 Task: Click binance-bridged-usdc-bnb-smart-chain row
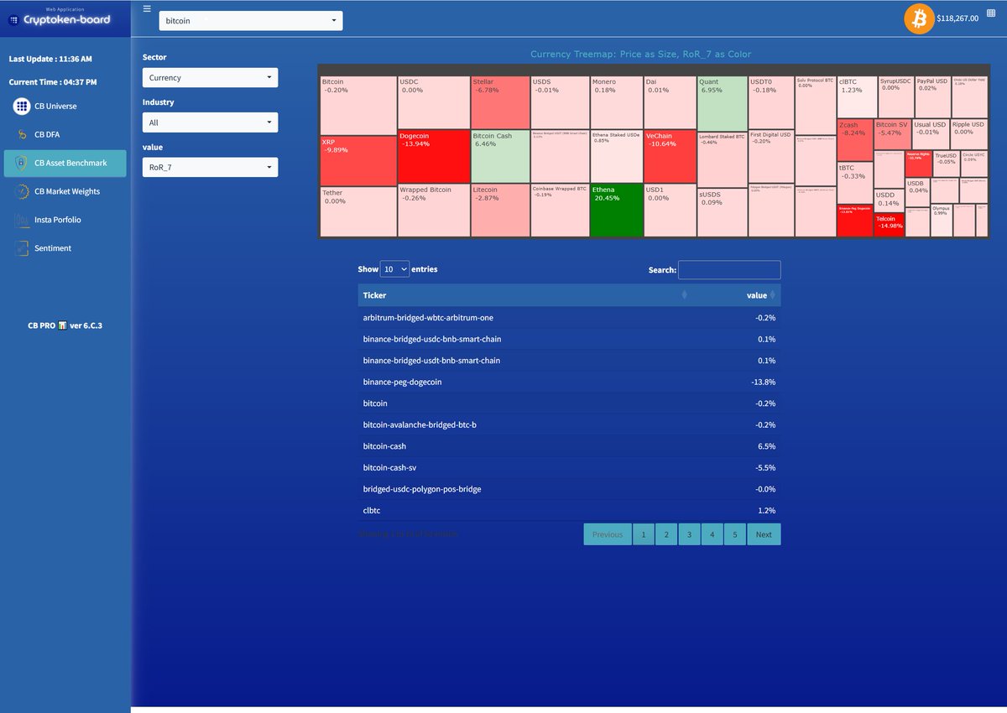click(569, 339)
